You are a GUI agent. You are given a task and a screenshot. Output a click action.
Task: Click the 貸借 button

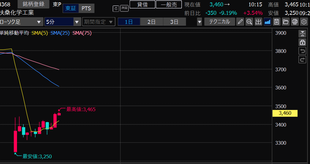click(142, 4)
